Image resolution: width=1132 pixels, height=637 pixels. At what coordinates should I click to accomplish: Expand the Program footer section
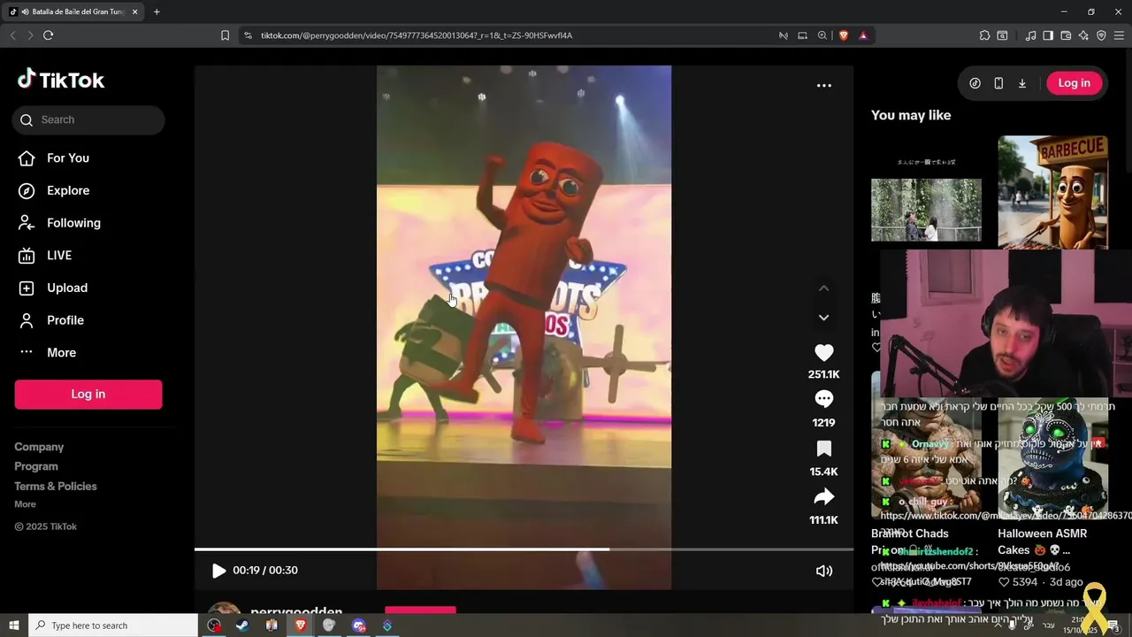click(36, 466)
